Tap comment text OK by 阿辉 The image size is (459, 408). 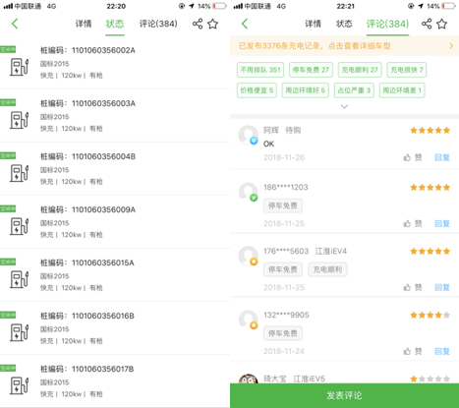268,144
